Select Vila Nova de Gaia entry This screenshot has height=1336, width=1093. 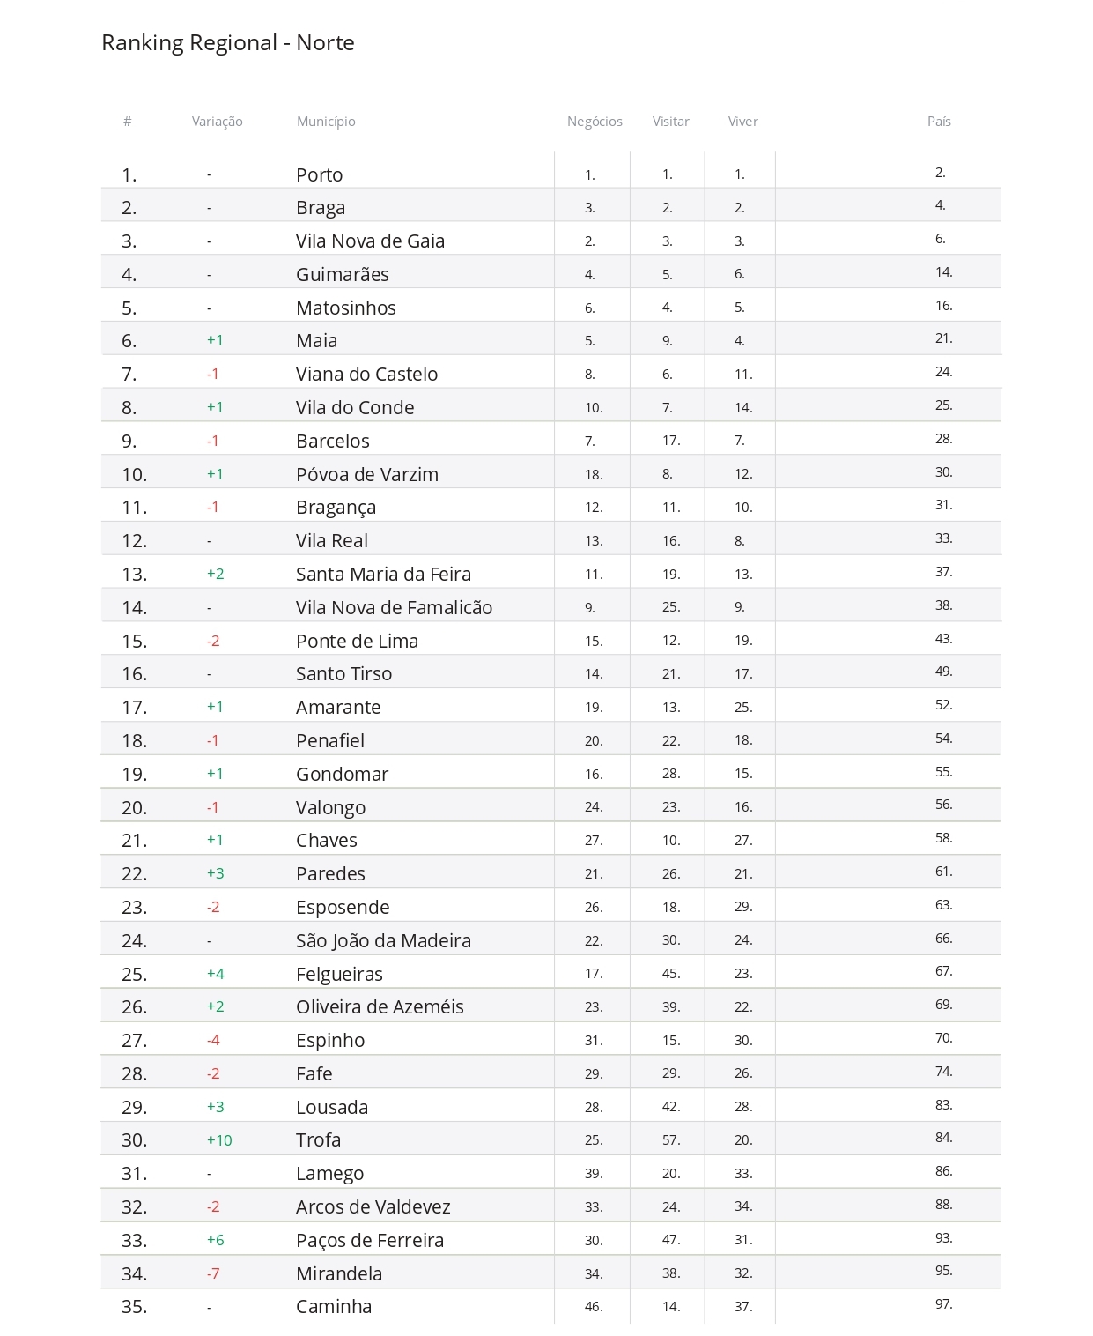pos(370,241)
